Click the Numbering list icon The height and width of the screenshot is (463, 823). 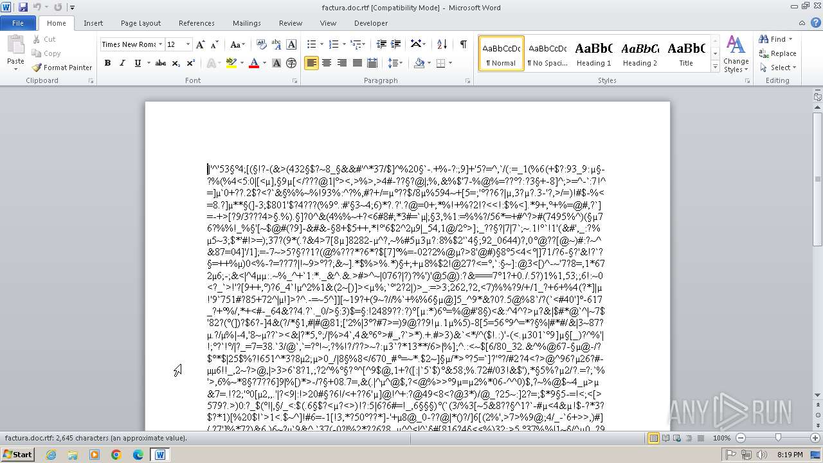click(x=333, y=44)
